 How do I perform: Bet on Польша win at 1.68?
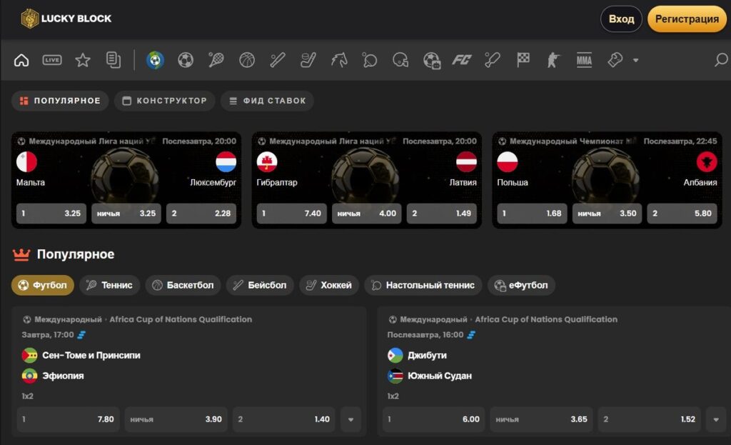point(533,214)
